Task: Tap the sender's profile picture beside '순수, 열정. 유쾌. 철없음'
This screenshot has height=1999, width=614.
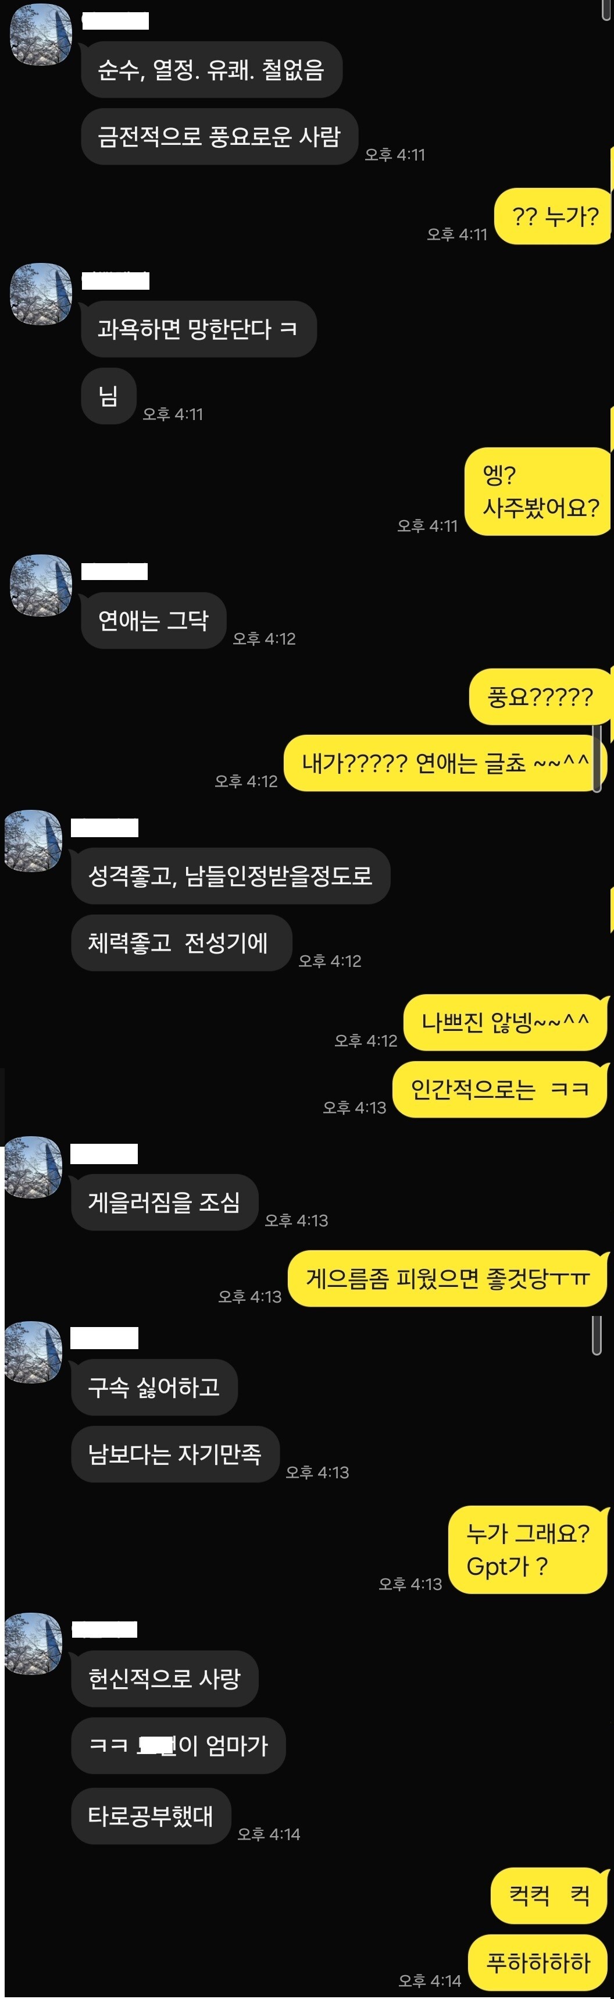Action: coord(40,34)
